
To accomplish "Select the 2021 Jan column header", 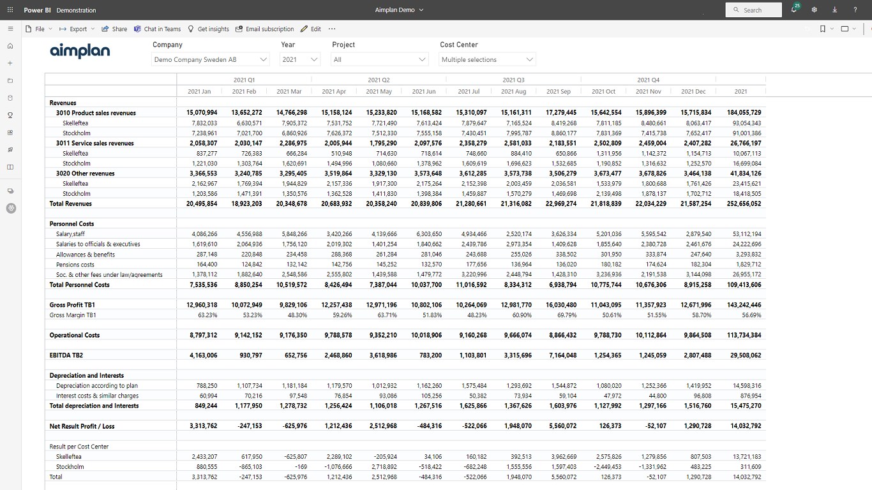I will 199,92.
